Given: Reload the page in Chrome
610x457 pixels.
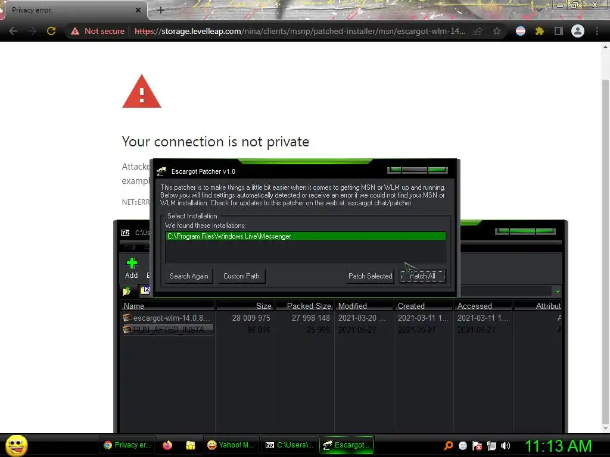Looking at the screenshot, I should pos(51,31).
